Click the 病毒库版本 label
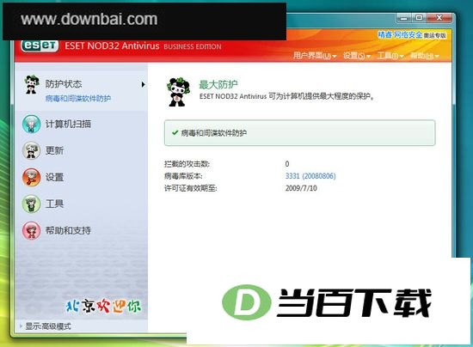The image size is (473, 347). [183, 176]
